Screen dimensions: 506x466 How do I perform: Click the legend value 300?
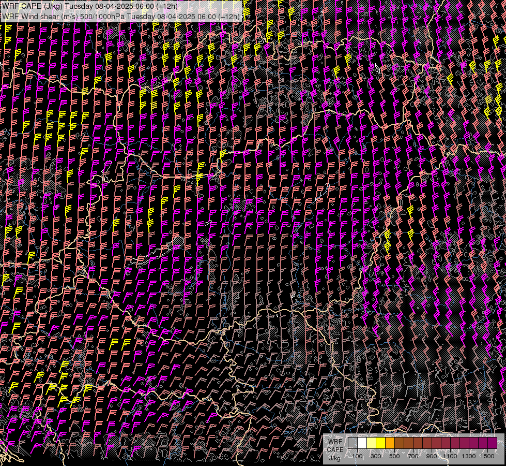coord(376,456)
